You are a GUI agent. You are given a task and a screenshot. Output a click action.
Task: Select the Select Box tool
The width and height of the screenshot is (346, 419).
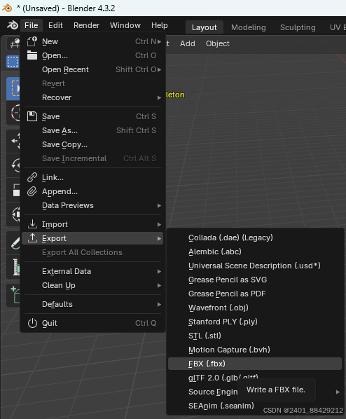click(x=13, y=88)
